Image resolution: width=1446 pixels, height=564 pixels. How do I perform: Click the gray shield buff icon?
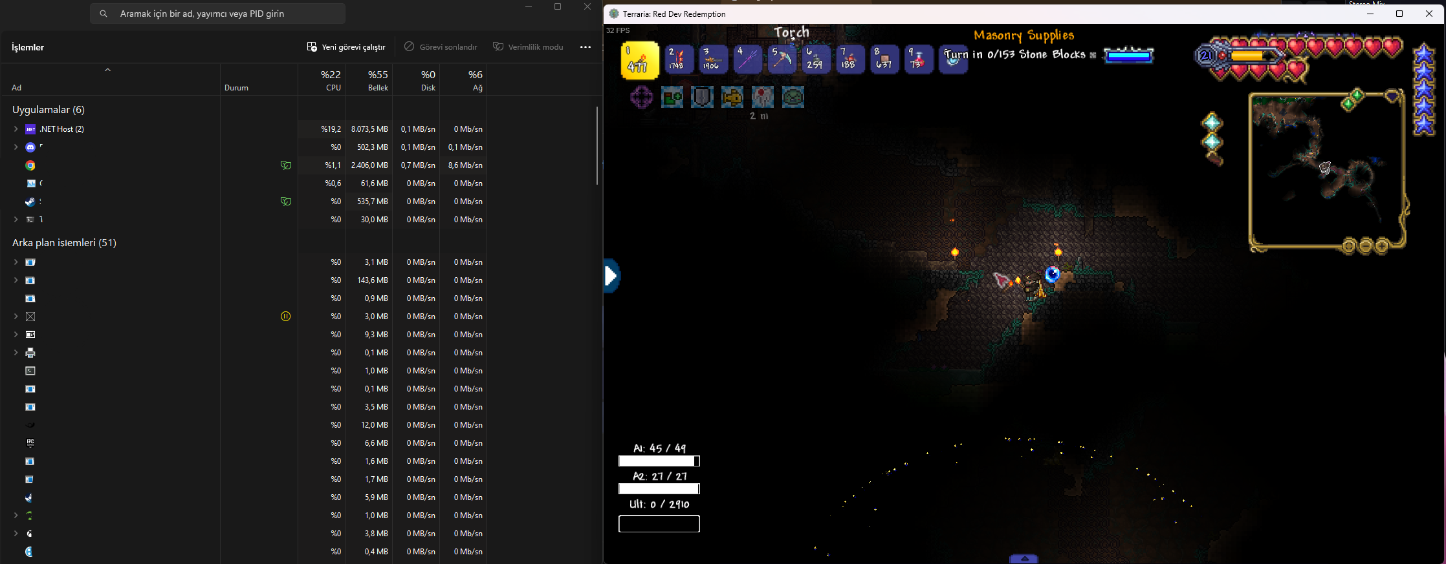[x=702, y=98]
